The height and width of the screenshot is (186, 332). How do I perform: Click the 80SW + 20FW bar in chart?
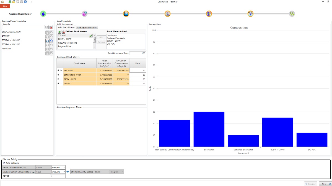[x=277, y=132]
